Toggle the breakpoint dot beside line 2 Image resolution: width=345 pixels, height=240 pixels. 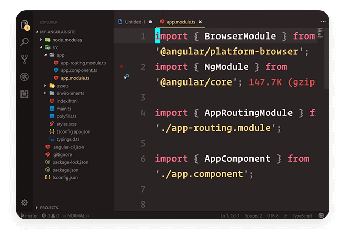[121, 67]
